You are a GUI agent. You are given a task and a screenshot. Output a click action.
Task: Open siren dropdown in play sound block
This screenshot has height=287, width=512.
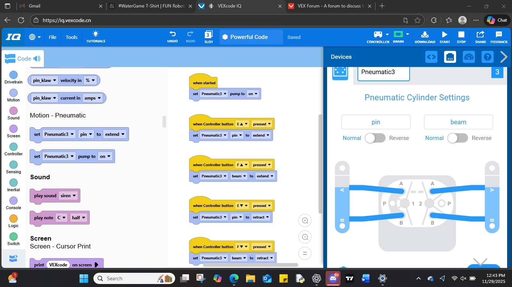(x=68, y=196)
